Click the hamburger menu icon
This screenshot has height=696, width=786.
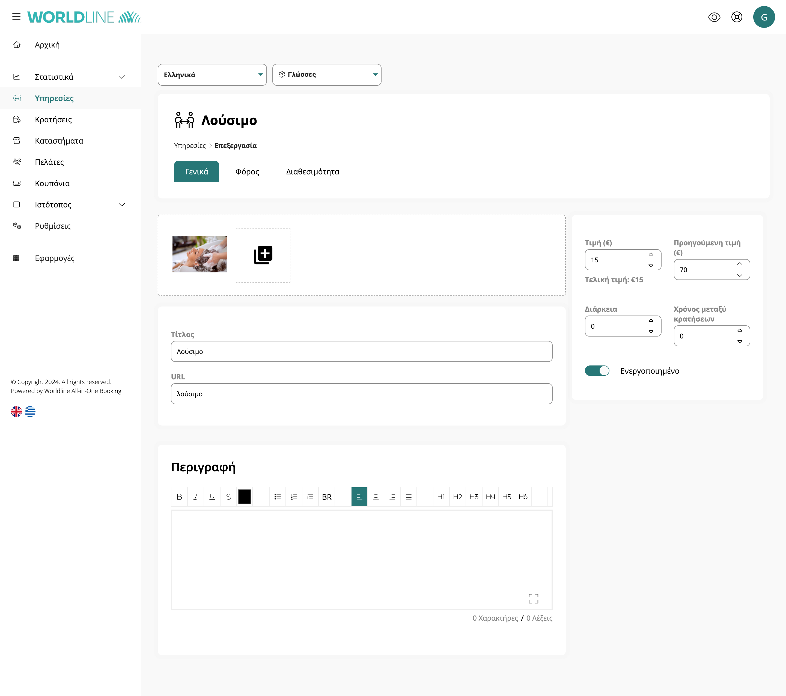pos(16,17)
